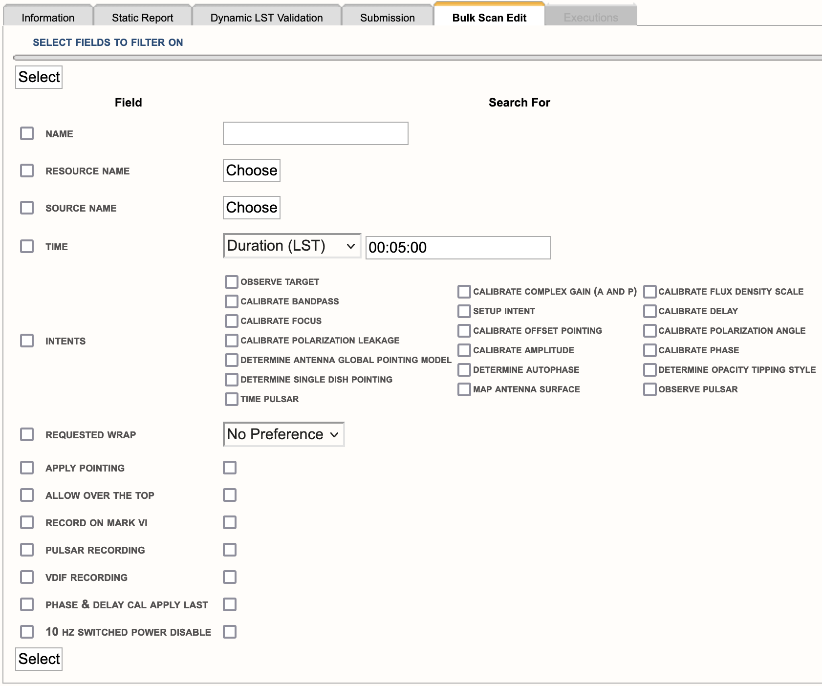The image size is (822, 686).
Task: Enable the OBSERVE PULSAR intent checkbox
Action: pos(649,389)
